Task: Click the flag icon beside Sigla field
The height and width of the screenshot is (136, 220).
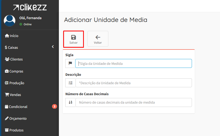Action: pos(70,64)
